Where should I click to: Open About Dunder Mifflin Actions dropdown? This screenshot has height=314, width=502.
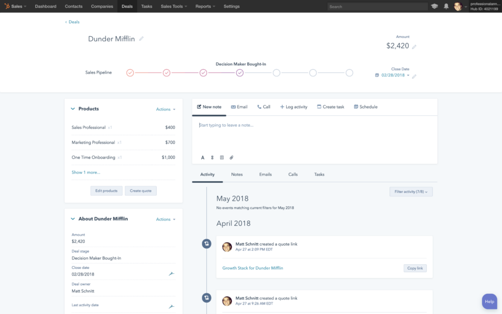click(166, 219)
